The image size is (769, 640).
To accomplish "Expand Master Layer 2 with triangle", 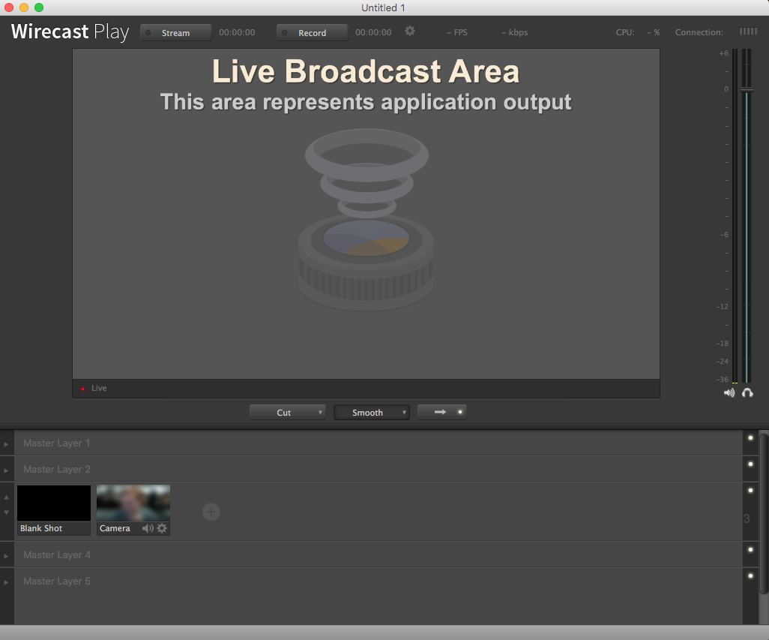I will point(6,470).
